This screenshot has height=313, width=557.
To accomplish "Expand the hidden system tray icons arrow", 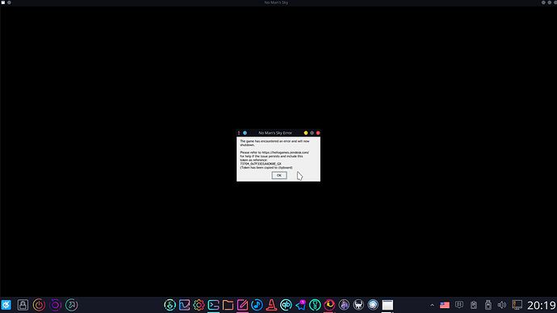I will coord(432,305).
